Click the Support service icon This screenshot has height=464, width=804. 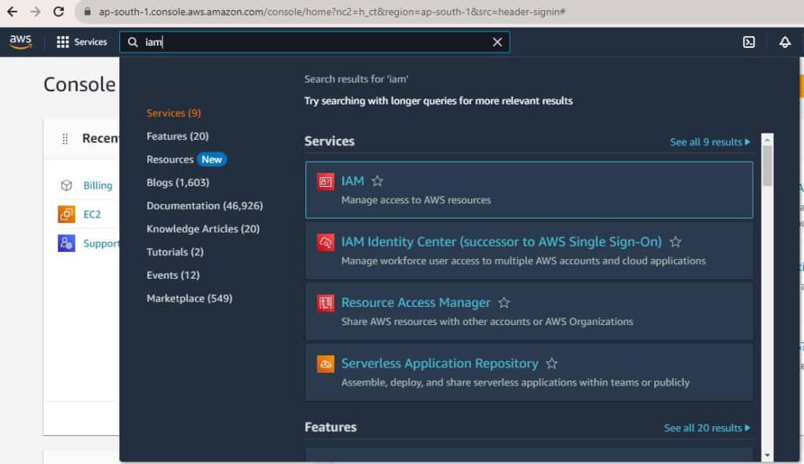tap(66, 243)
